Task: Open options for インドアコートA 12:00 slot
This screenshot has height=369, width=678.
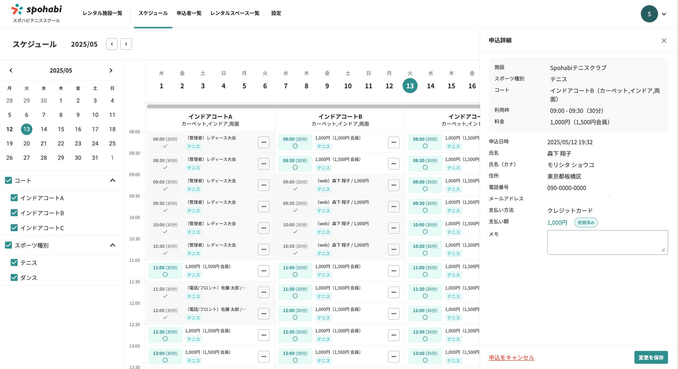Action: point(264,314)
